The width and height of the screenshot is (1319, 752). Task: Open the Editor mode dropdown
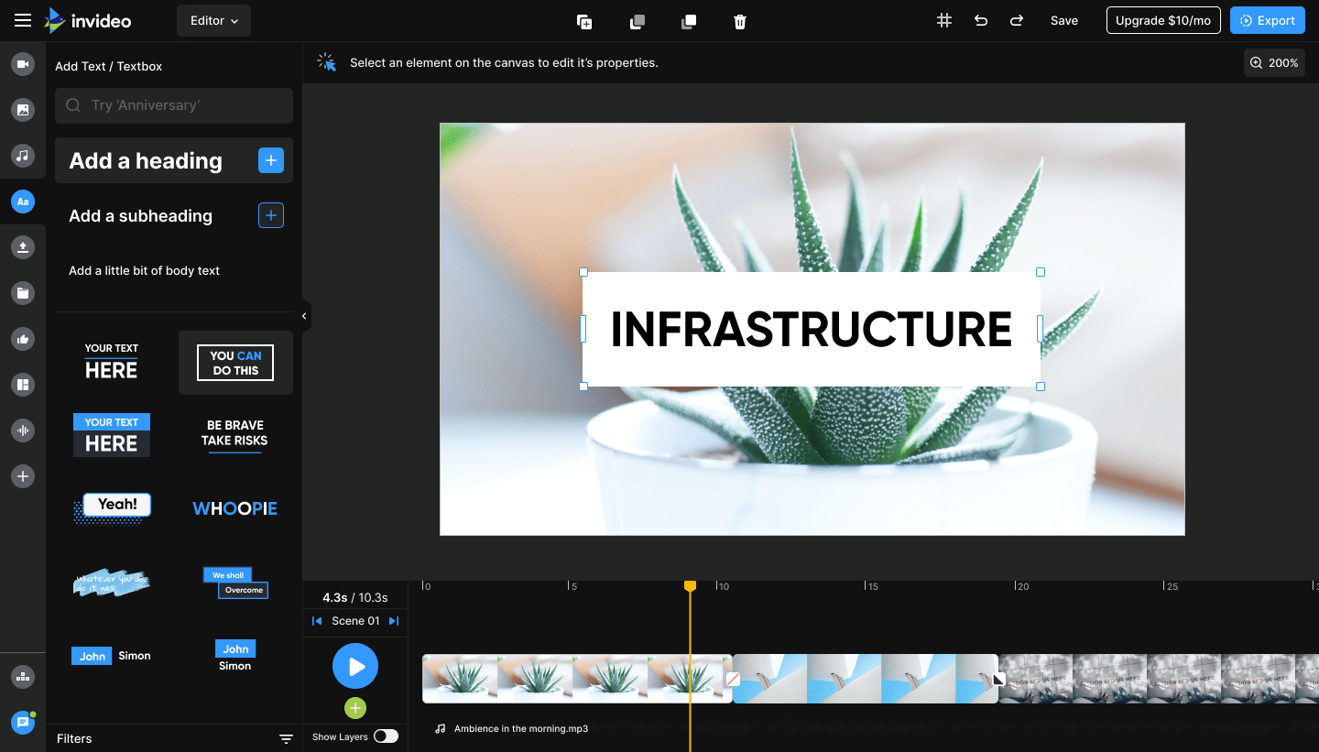(x=213, y=20)
